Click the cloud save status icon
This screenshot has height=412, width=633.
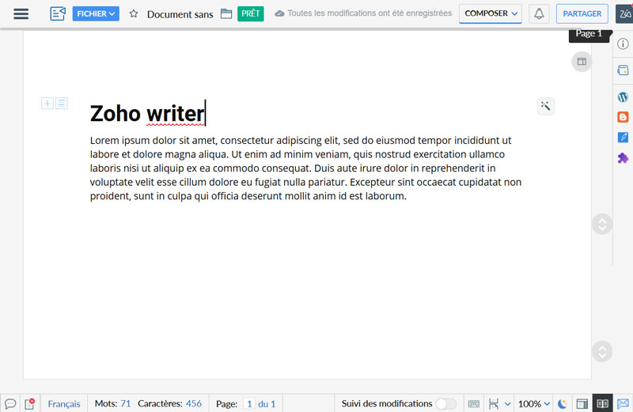tap(279, 13)
